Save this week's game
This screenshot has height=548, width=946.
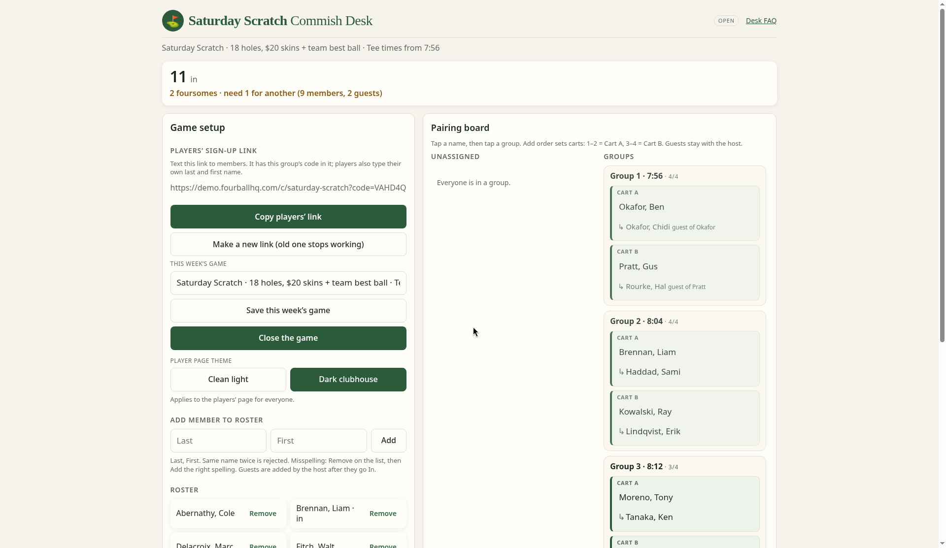point(288,311)
